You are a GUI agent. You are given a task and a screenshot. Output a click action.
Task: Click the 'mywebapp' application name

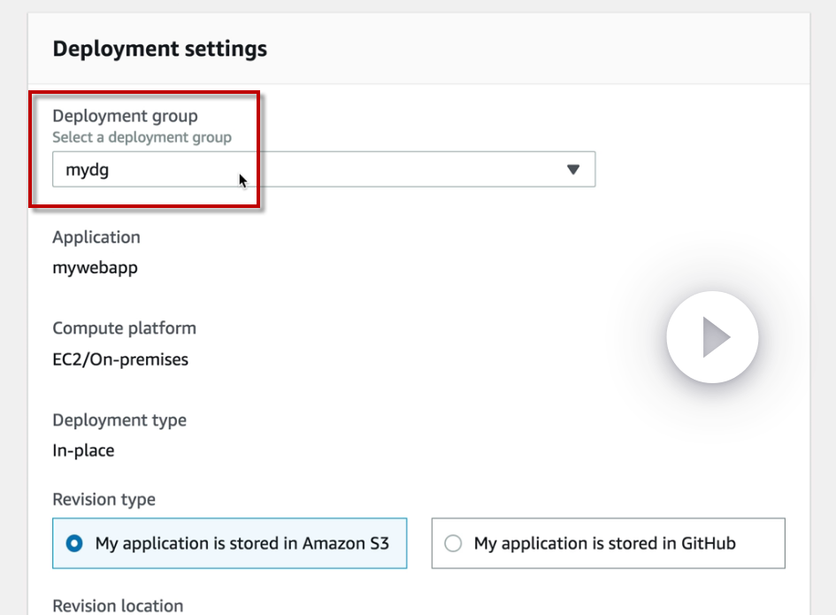pos(95,267)
